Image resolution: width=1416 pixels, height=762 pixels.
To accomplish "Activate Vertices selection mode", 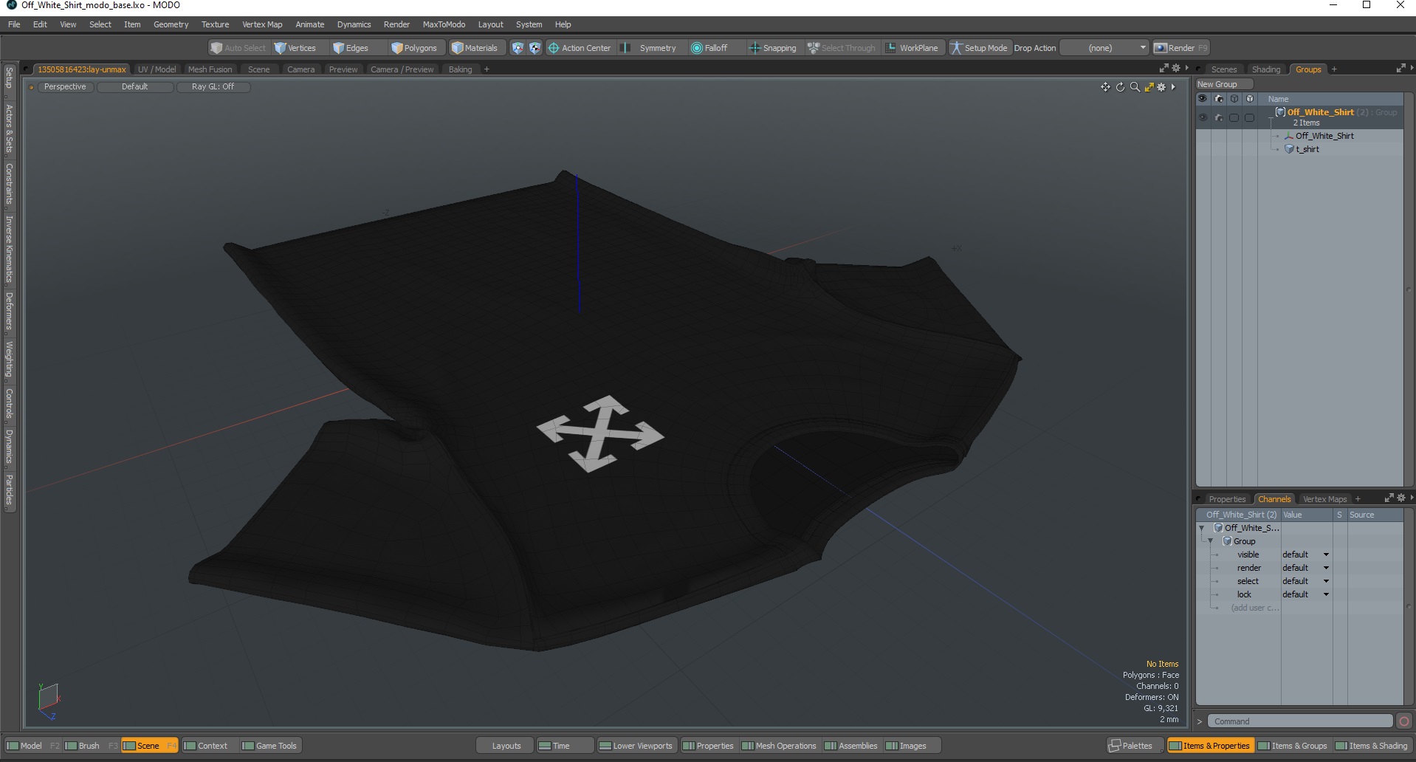I will [x=295, y=48].
